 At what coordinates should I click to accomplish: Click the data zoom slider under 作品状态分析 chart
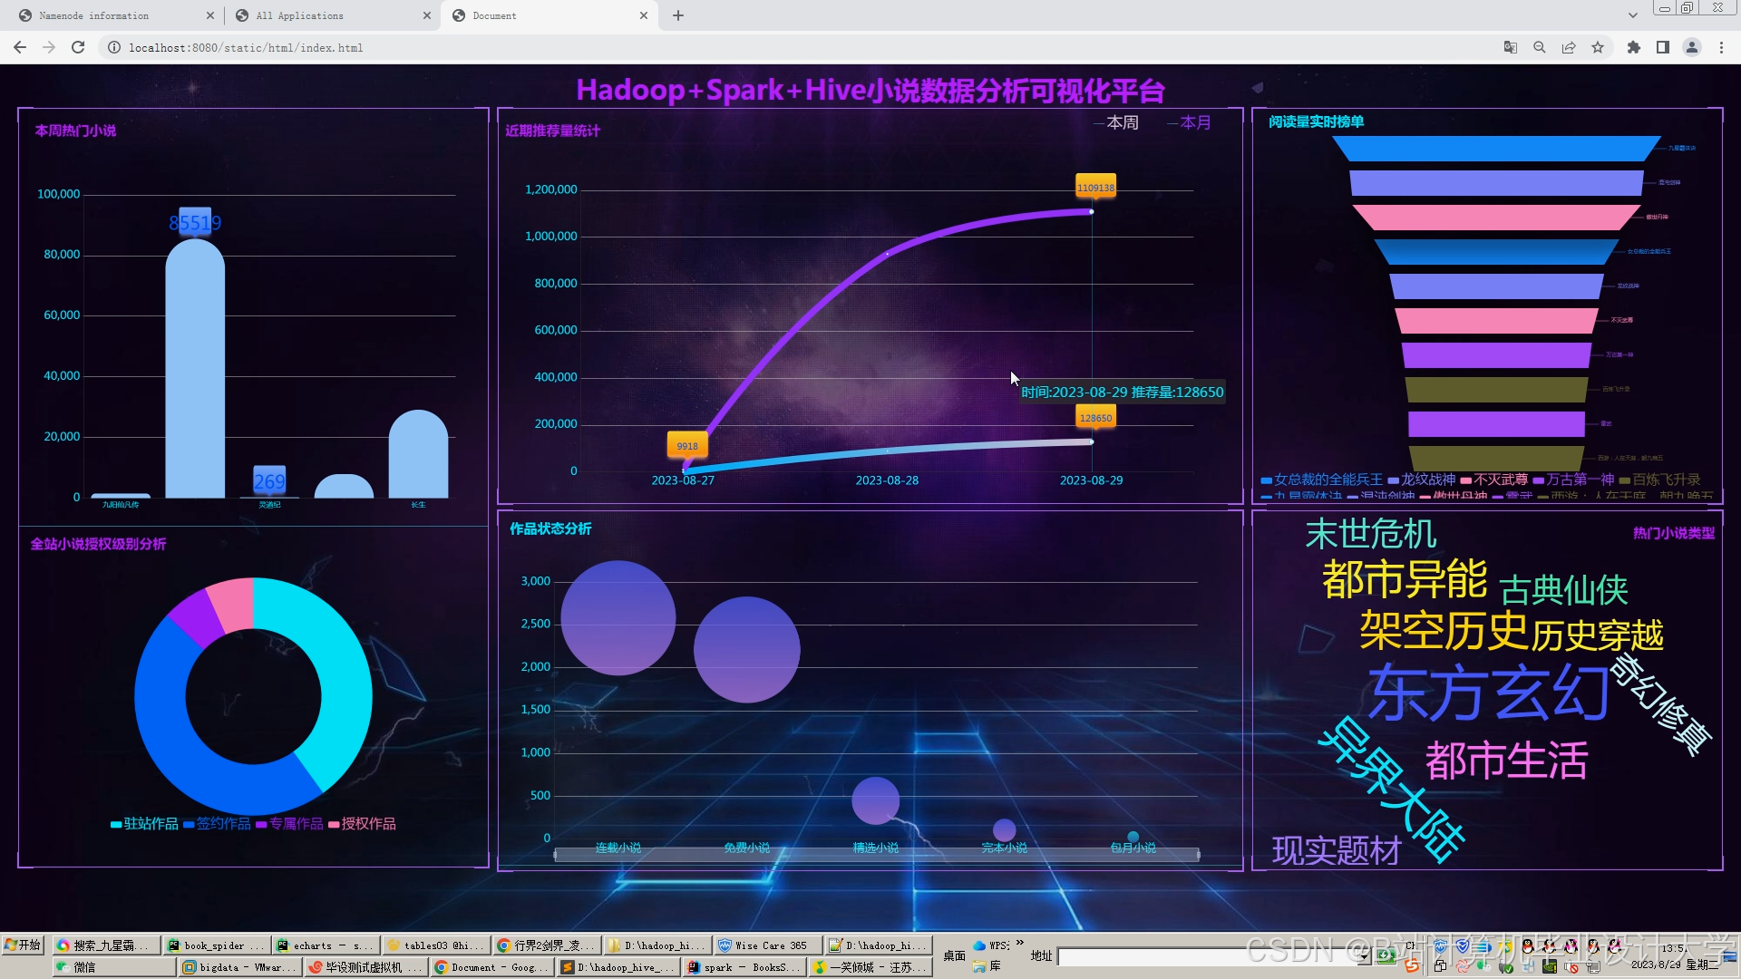(876, 855)
